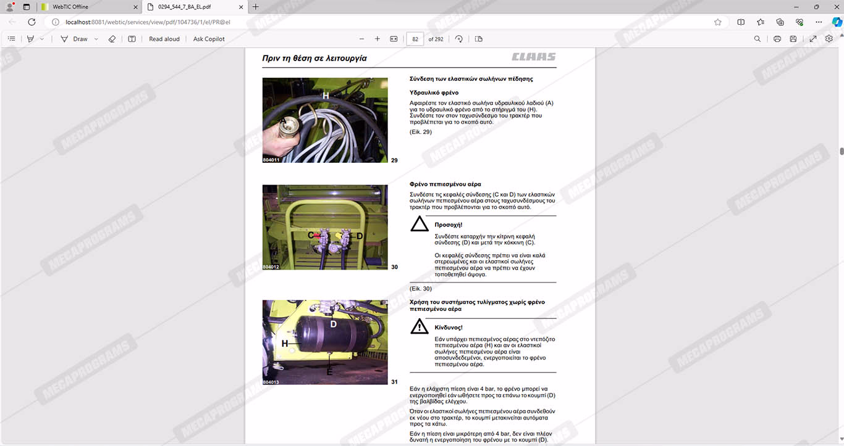Click the page number field showing 82
This screenshot has width=844, height=446.
(415, 39)
